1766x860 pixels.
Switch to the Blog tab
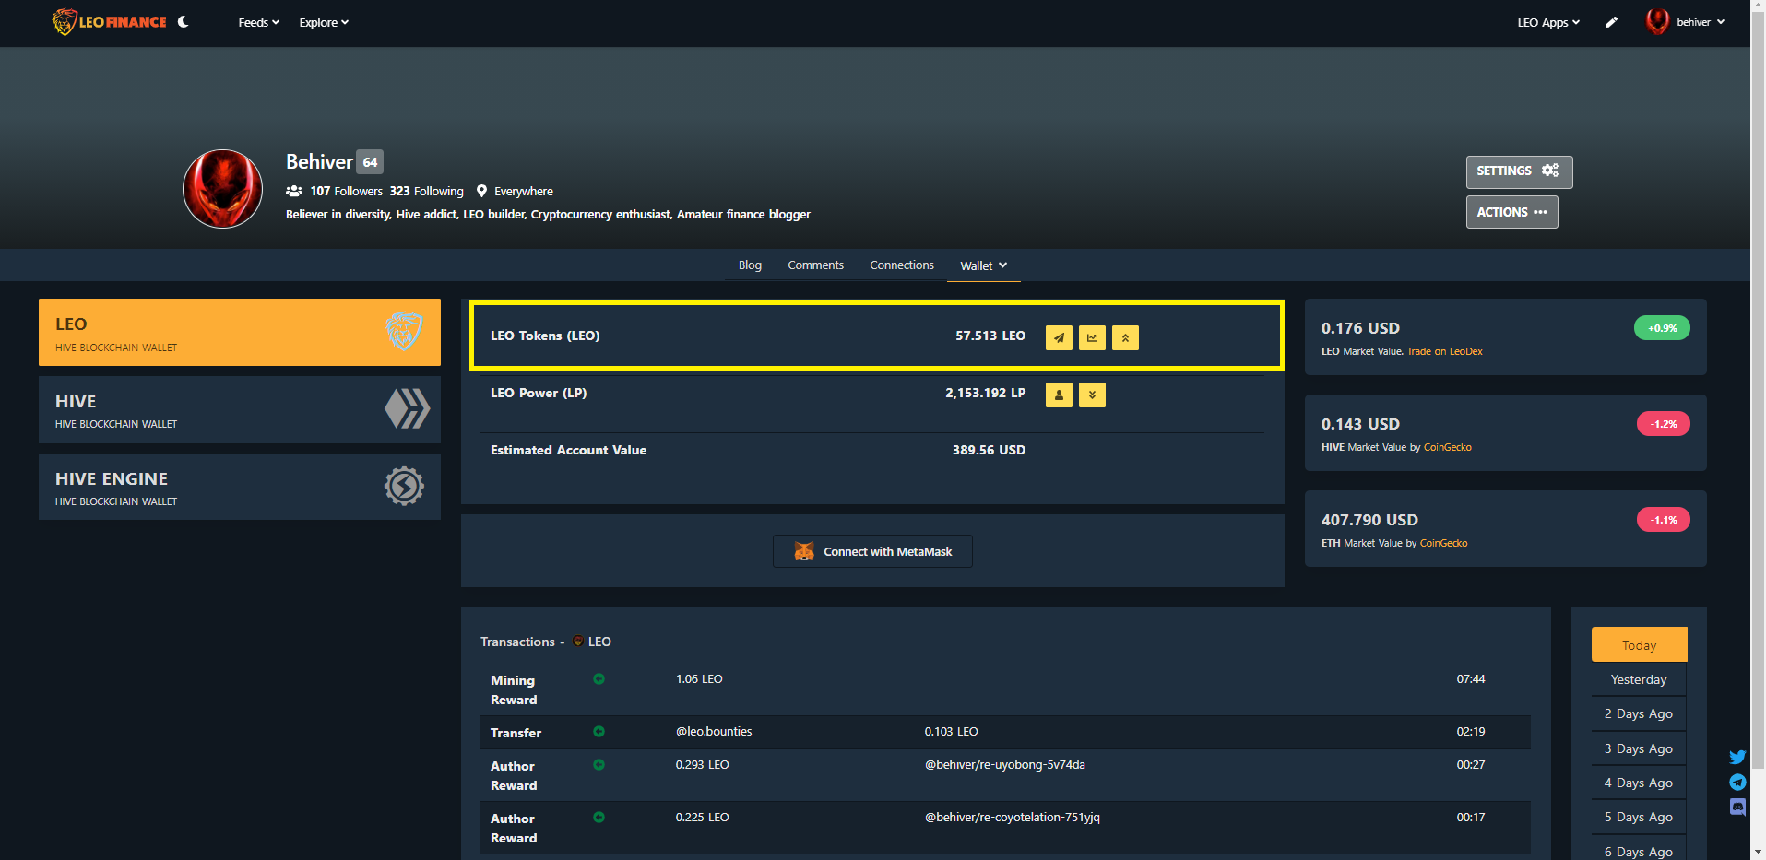pos(750,265)
